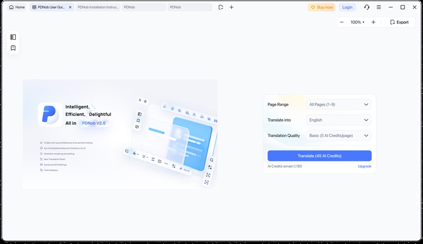The width and height of the screenshot is (423, 244).
Task: Switch to PDNob Installation Instructions tab
Action: pyautogui.click(x=98, y=7)
